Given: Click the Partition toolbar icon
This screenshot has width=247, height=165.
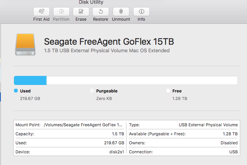Looking at the screenshot, I should click(61, 12).
